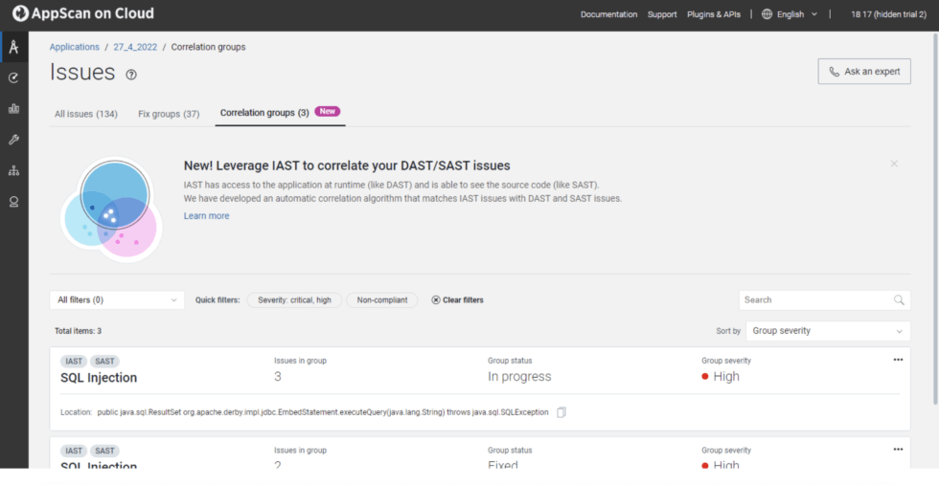Open Plugins & APIs in the top bar
This screenshot has width=939, height=485.
coord(714,14)
